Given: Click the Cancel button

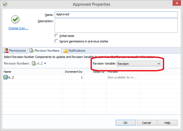Looking at the screenshot, I should click(x=146, y=123).
